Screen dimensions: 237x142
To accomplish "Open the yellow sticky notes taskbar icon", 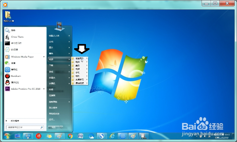I will (x=49, y=136).
